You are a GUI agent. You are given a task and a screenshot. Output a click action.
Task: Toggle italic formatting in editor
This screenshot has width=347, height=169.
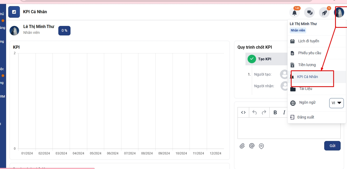[284, 112]
